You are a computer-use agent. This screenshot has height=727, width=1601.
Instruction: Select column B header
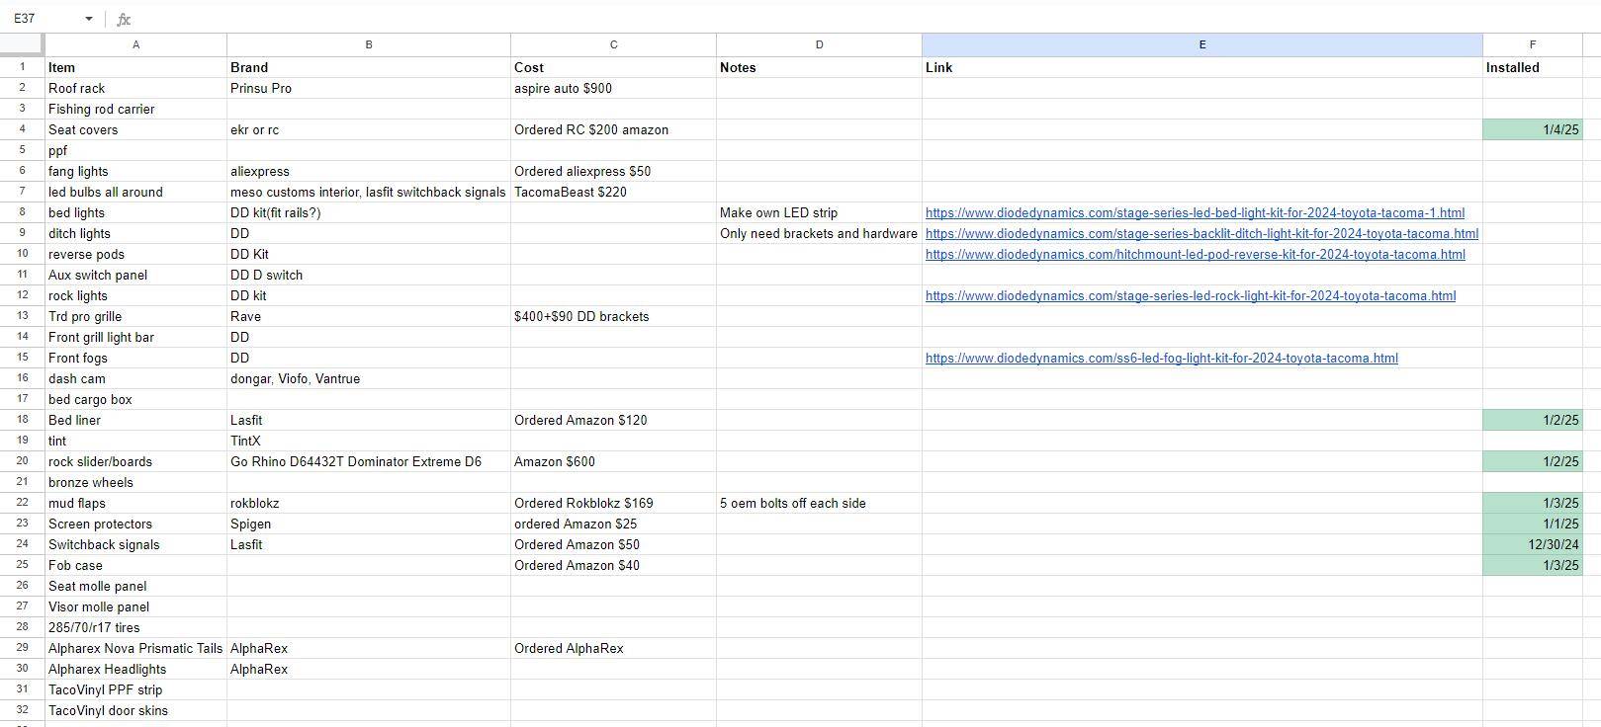(369, 44)
